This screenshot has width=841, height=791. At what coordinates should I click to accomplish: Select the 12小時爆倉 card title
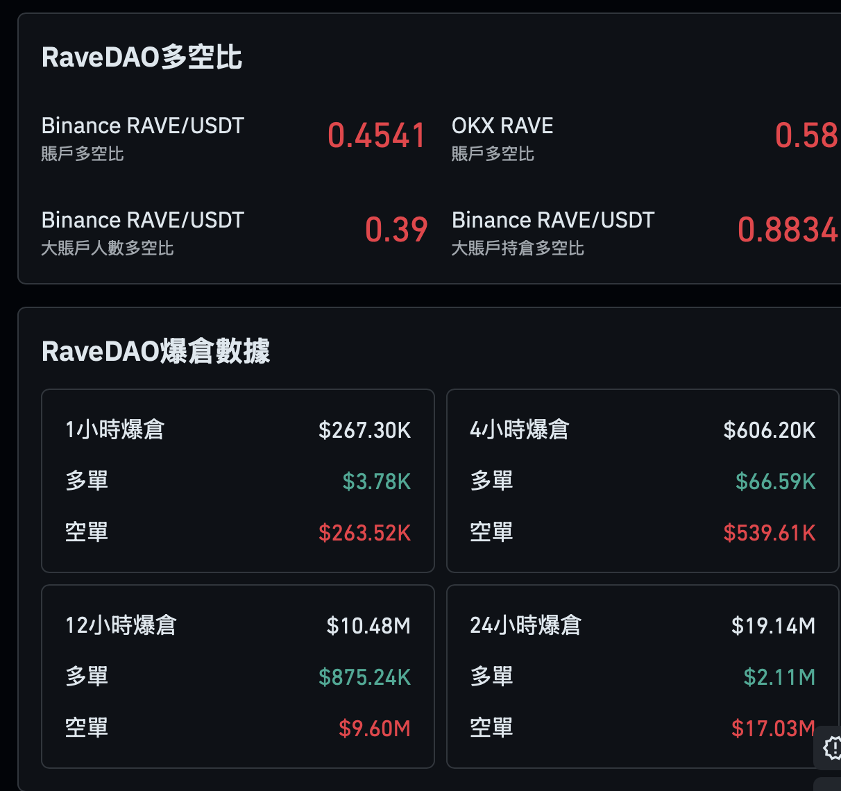point(121,625)
